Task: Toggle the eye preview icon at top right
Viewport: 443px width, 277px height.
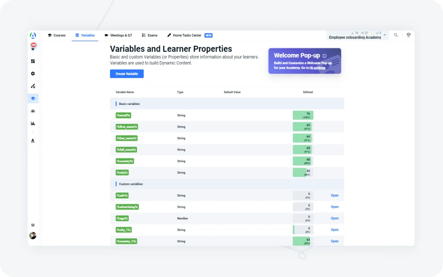Action: [x=408, y=35]
